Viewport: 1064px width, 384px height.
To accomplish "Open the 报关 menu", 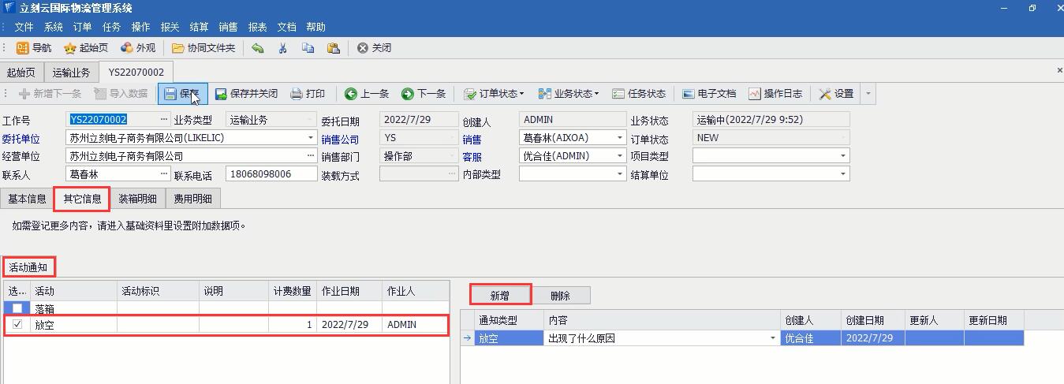I will [x=170, y=27].
